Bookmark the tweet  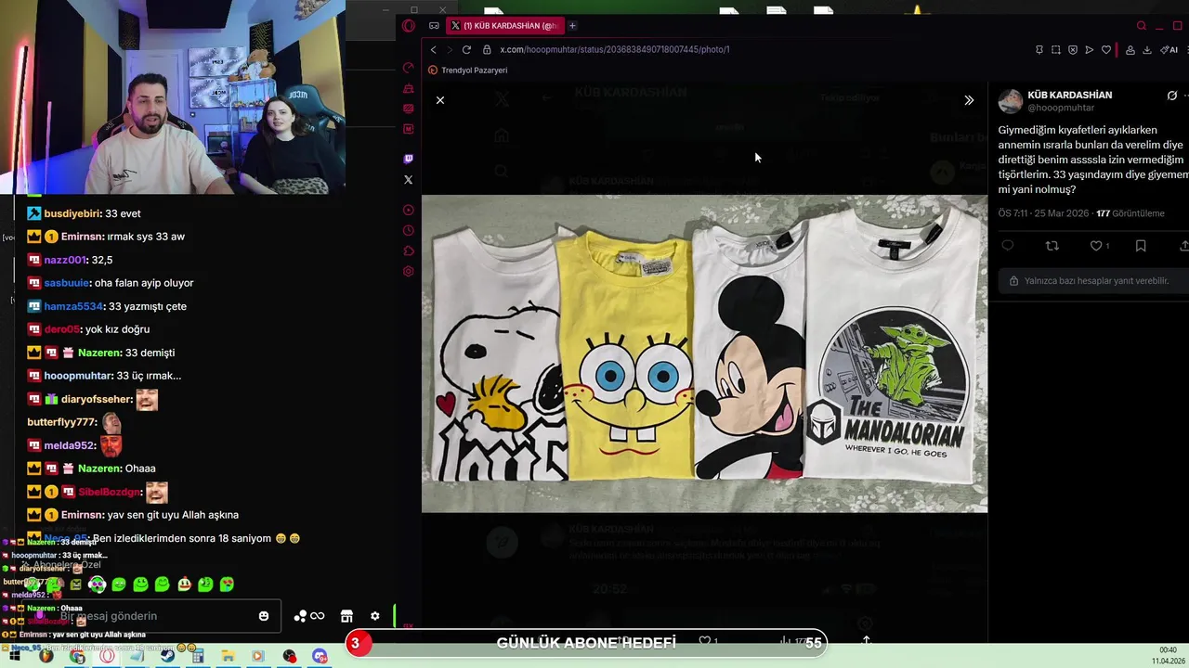coord(1141,246)
